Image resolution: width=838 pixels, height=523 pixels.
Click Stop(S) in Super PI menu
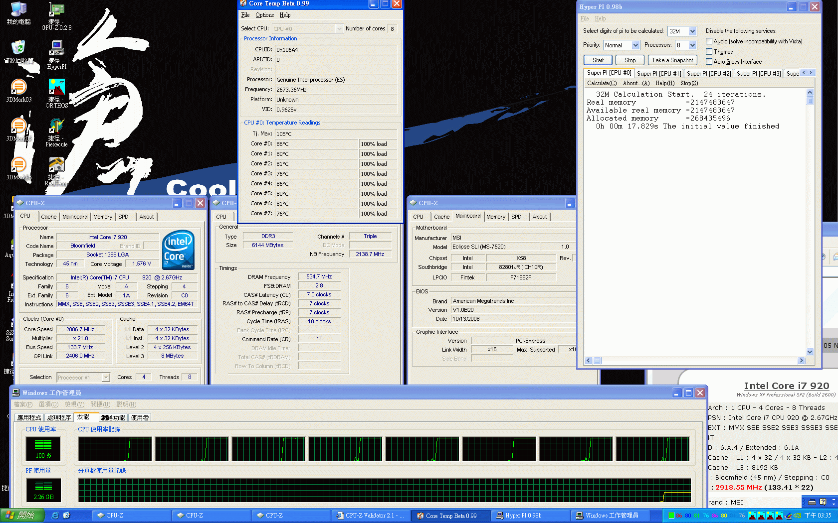click(689, 83)
